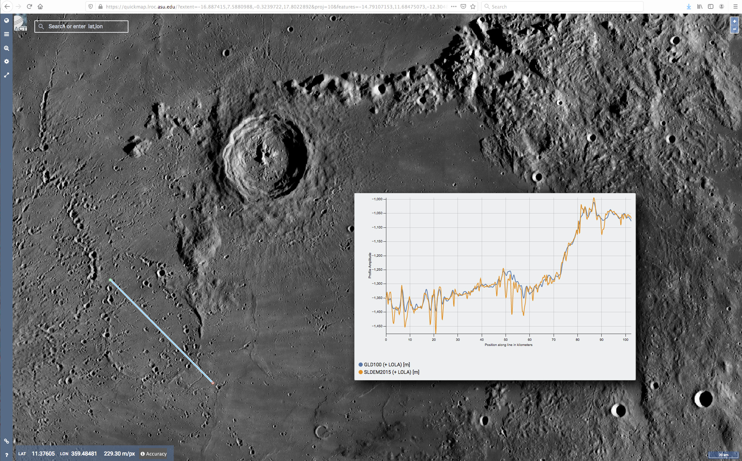This screenshot has width=742, height=461.
Task: Click the Accuracy info button
Action: click(x=154, y=454)
